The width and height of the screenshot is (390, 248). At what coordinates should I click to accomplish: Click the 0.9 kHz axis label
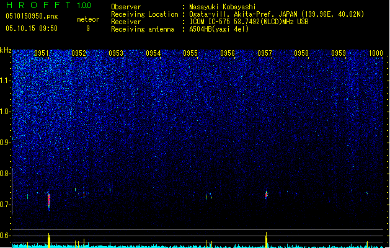point(5,143)
